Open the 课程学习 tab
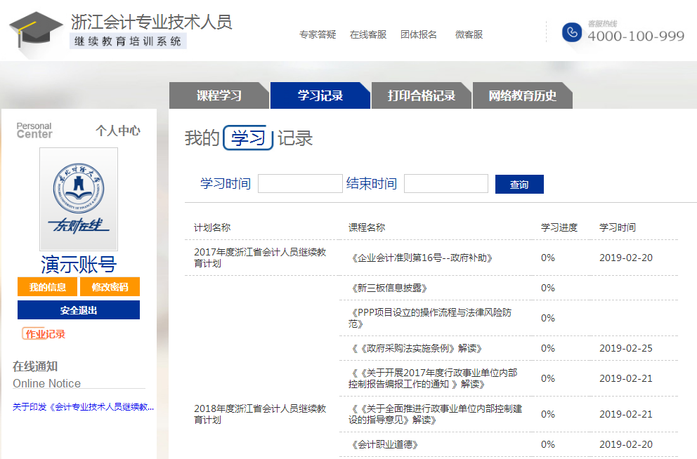This screenshot has width=697, height=459. point(219,96)
